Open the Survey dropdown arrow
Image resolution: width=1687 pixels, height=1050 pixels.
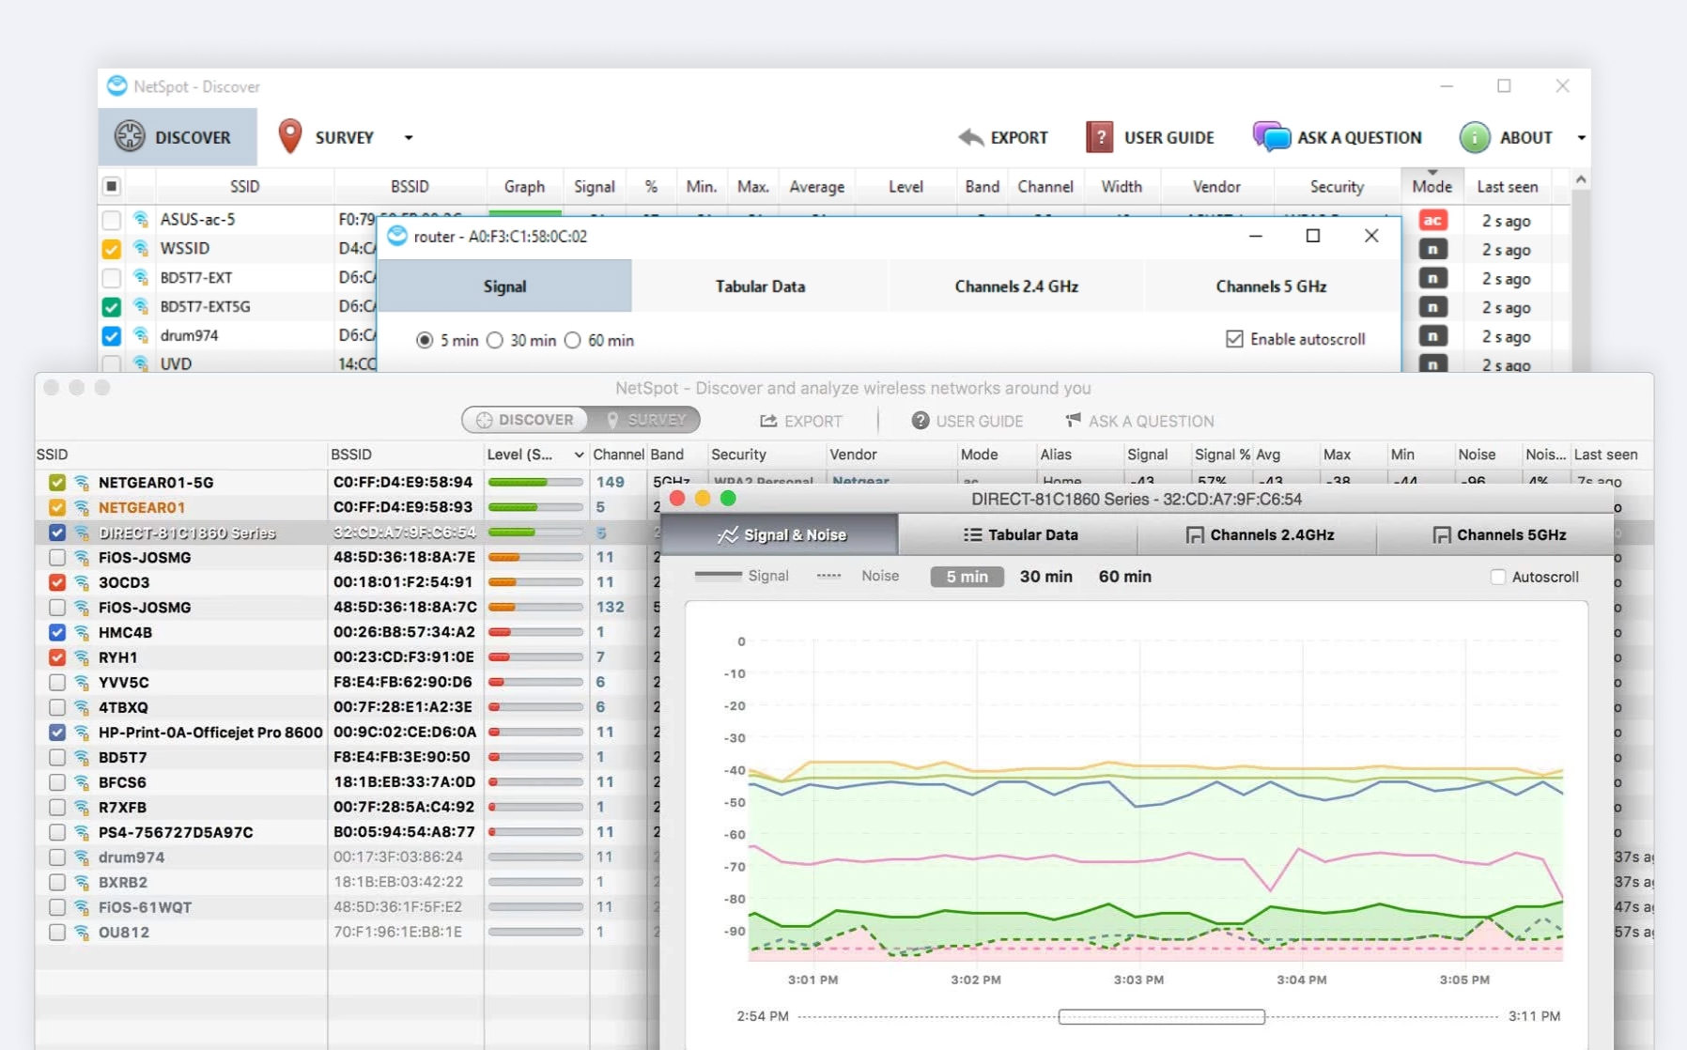click(409, 137)
